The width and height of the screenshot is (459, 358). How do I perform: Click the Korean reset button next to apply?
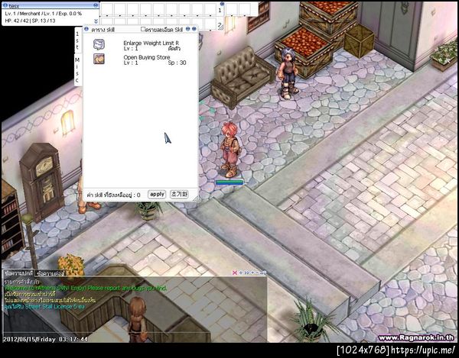(179, 194)
